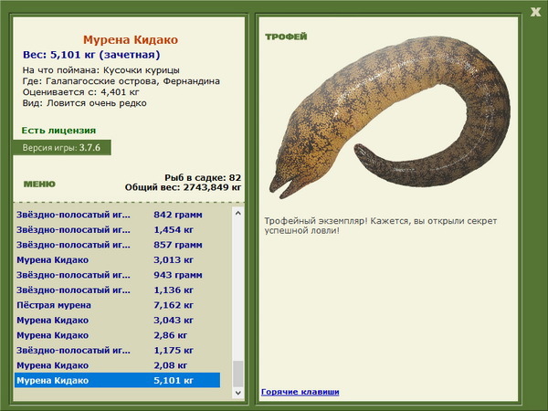The height and width of the screenshot is (411, 548).
Task: Select the Пёстрая мурена 7,162 кг row
Action: pyautogui.click(x=118, y=305)
